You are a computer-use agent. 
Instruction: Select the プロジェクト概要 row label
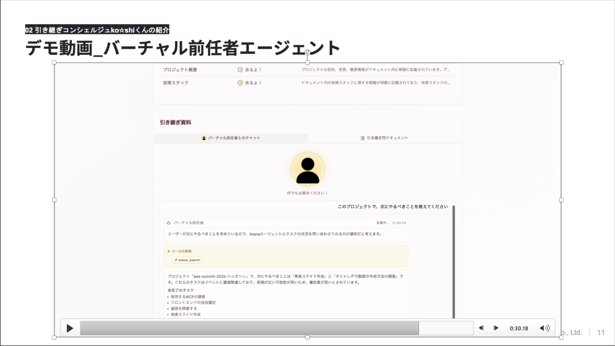coord(180,70)
